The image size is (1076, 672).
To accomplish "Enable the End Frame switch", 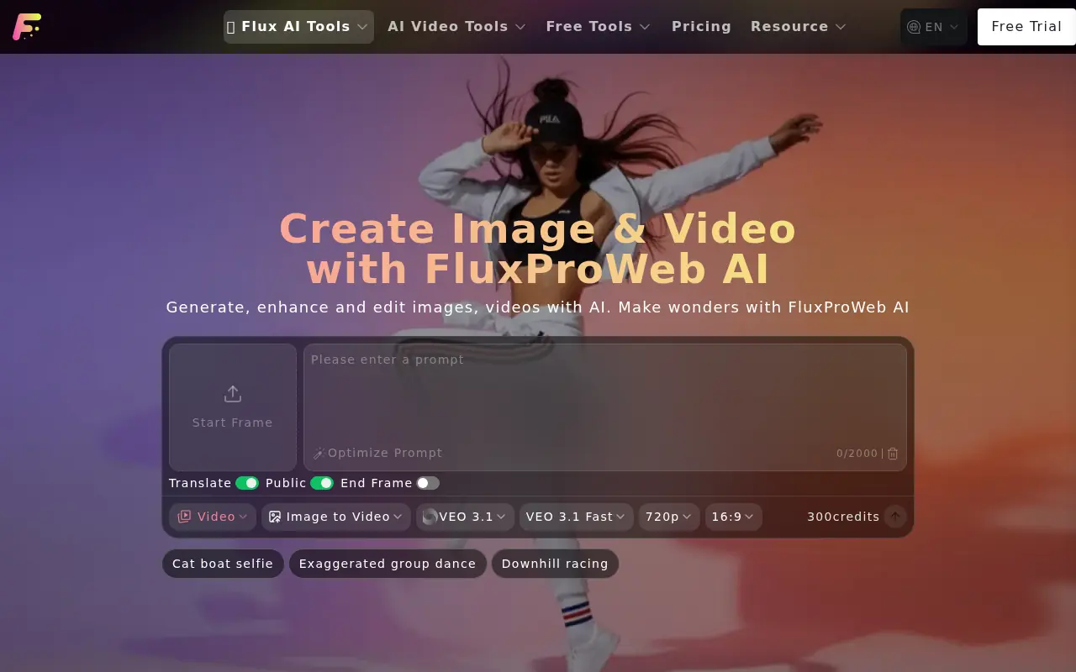I will coord(428,483).
